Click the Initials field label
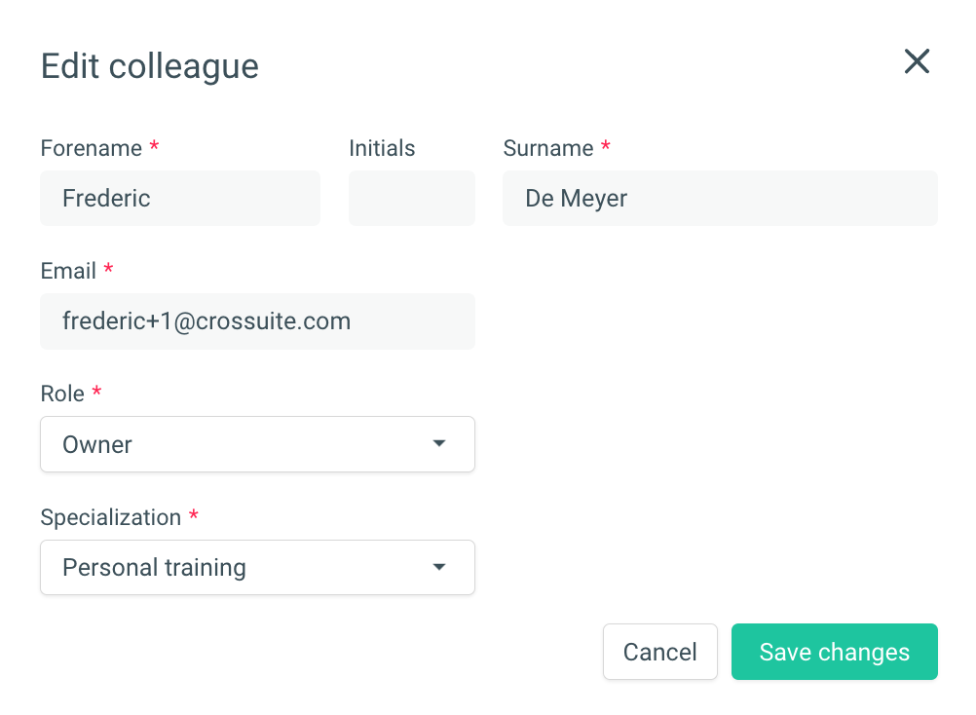The height and width of the screenshot is (715, 976). 382,148
